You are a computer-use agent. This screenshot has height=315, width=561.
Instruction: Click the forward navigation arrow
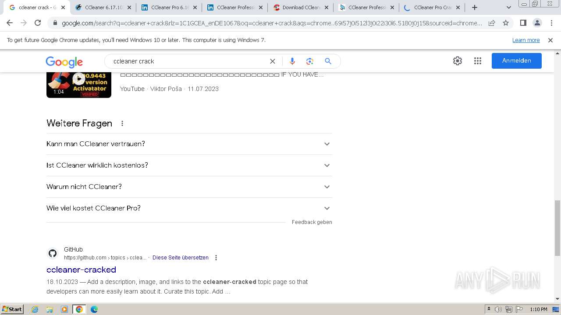point(24,23)
